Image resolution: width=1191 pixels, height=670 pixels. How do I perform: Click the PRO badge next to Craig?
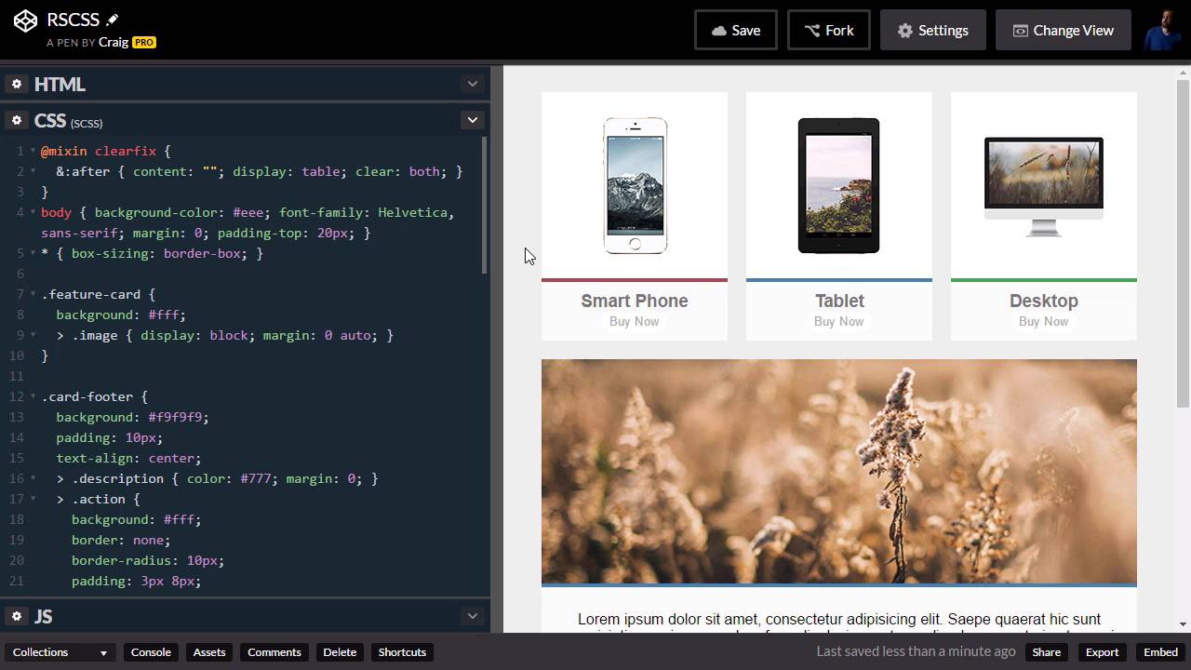tap(143, 43)
